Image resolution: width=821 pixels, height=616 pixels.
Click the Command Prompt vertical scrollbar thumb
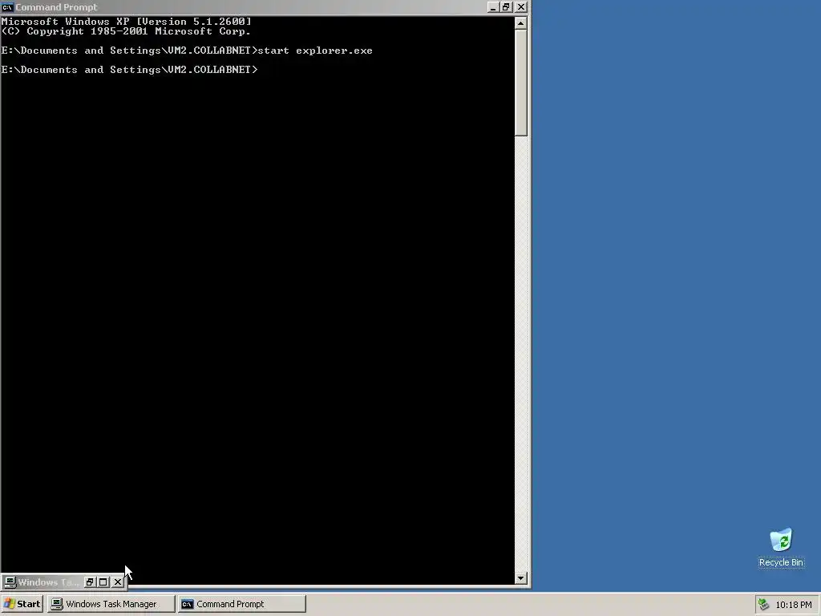click(520, 83)
